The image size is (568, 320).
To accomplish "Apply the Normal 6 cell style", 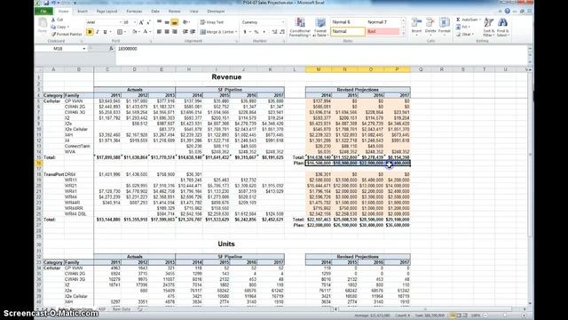I will [348, 22].
